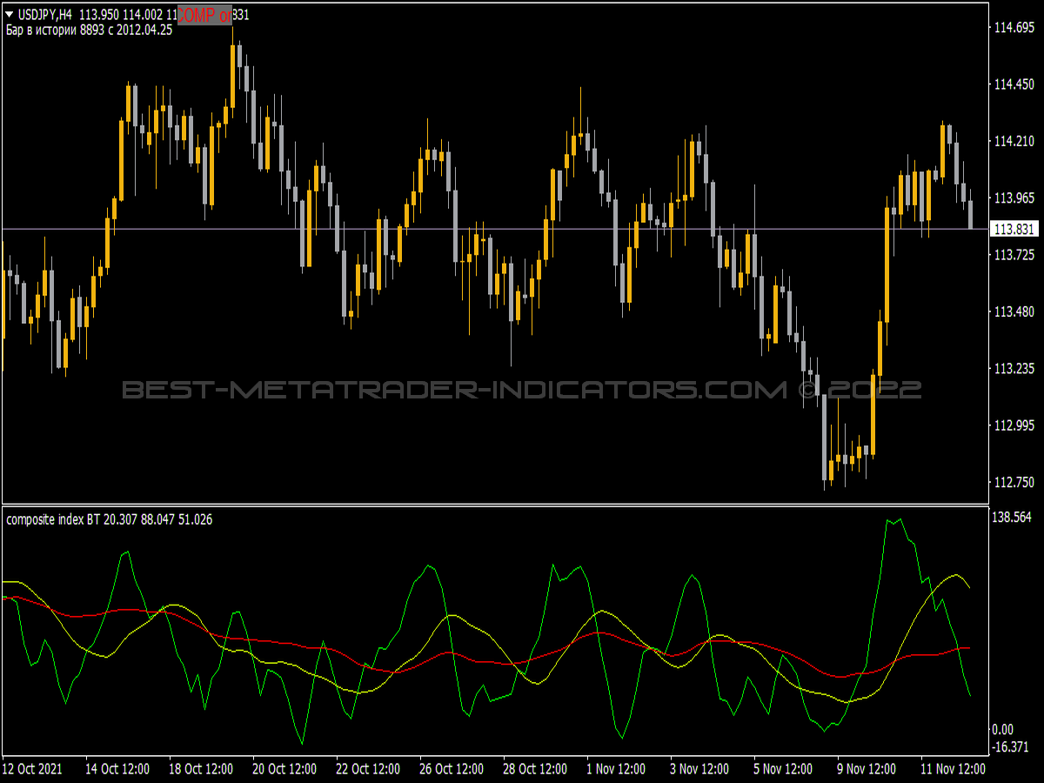
Task: Click the '5 Nov 12:00' time label
Action: (x=783, y=769)
